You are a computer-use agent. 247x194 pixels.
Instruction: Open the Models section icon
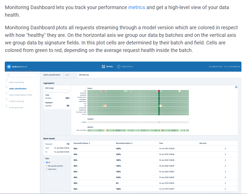click(x=103, y=67)
